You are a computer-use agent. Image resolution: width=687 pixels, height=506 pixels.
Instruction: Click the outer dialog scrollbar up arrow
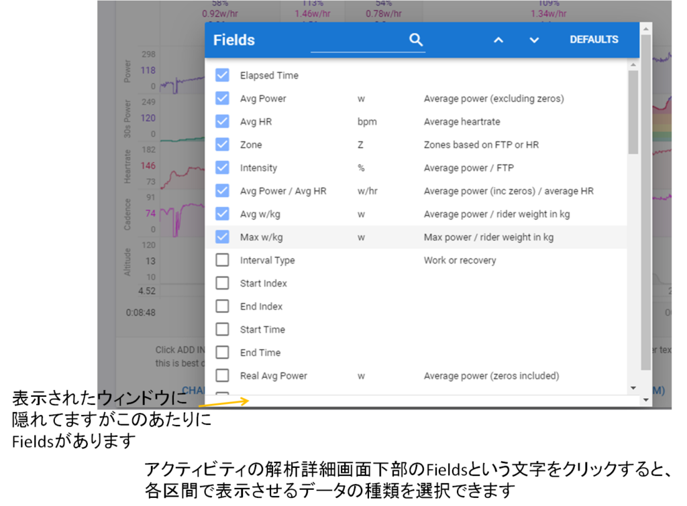pos(646,29)
